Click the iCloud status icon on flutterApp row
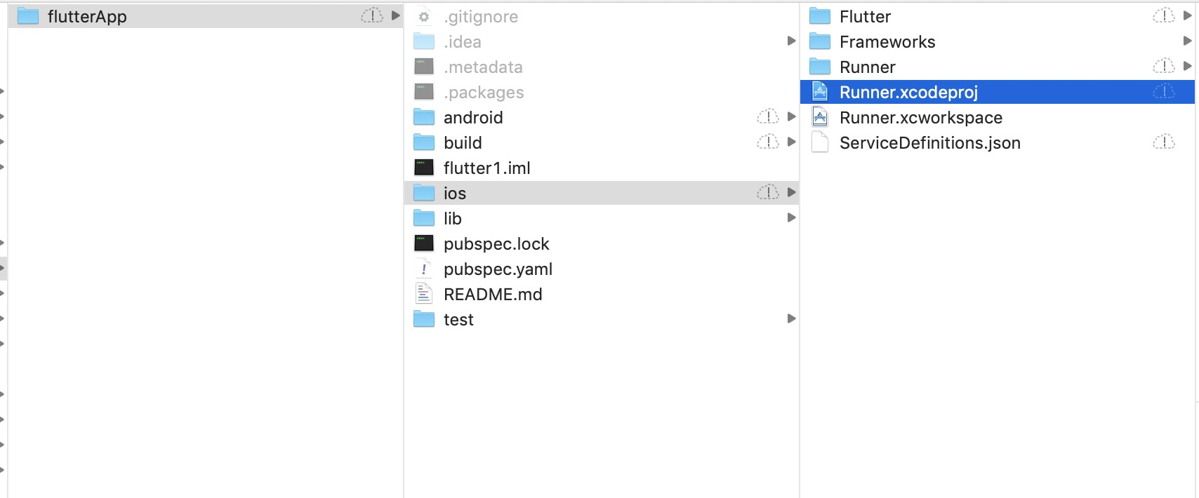 pyautogui.click(x=371, y=15)
